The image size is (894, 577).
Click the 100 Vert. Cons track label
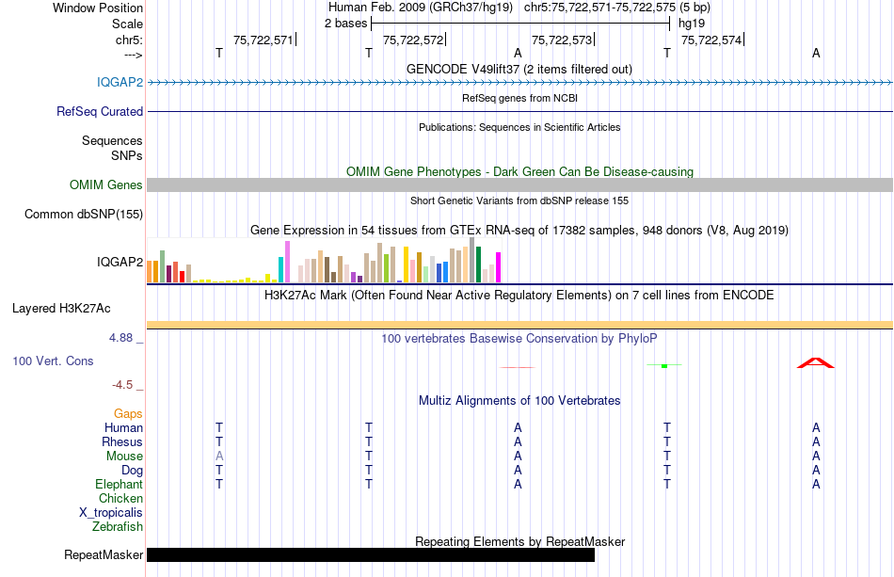[53, 361]
